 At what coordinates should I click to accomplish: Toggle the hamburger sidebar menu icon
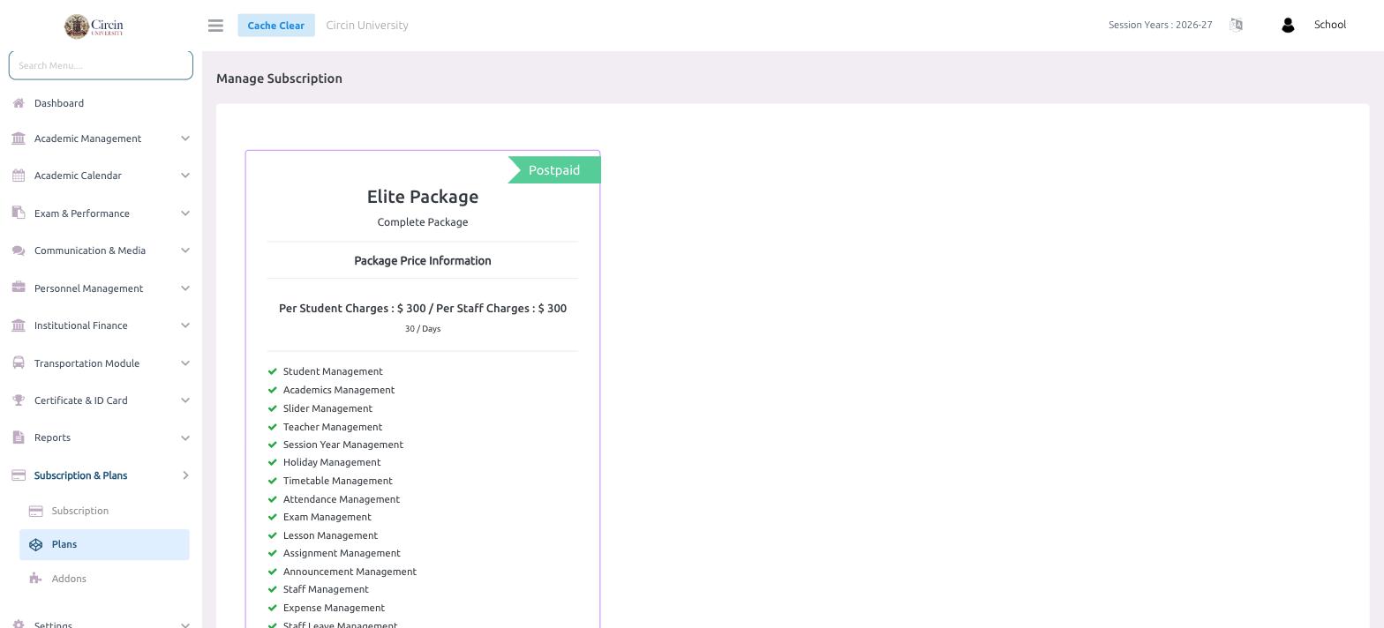tap(215, 26)
